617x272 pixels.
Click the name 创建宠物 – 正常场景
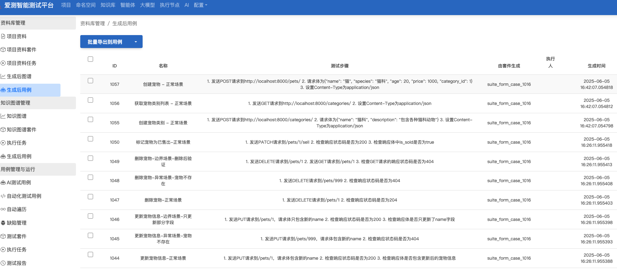pos(163,84)
